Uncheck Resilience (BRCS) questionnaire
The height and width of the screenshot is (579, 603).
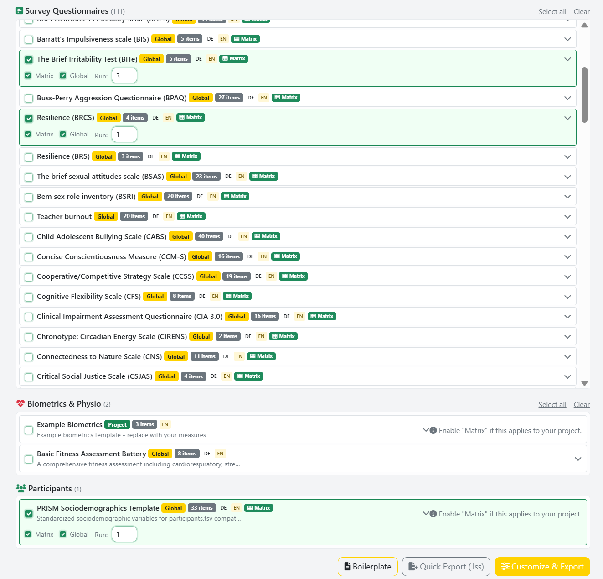29,118
